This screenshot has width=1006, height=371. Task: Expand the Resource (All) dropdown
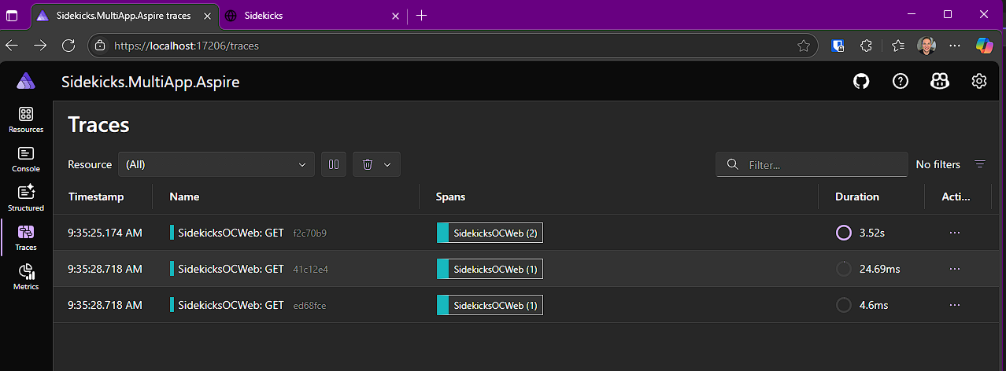[x=216, y=164]
